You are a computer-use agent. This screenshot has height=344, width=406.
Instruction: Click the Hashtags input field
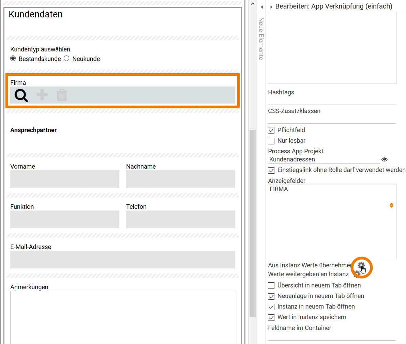pos(332,100)
